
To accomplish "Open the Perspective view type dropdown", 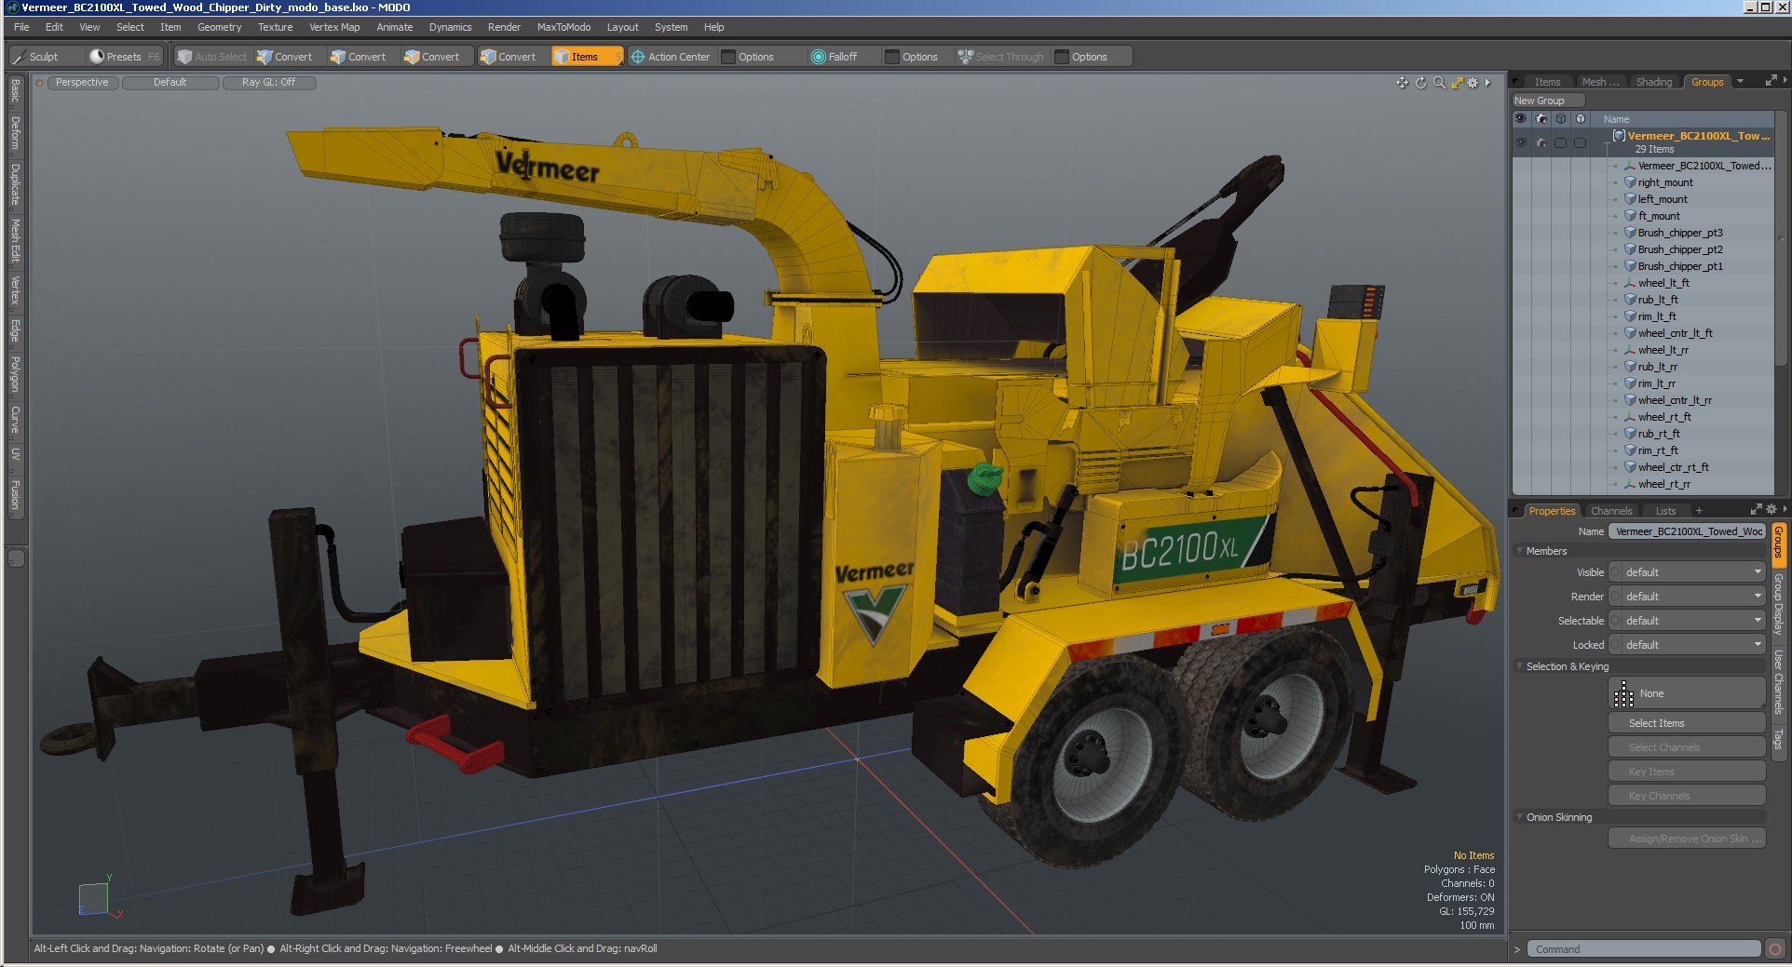I will [82, 83].
